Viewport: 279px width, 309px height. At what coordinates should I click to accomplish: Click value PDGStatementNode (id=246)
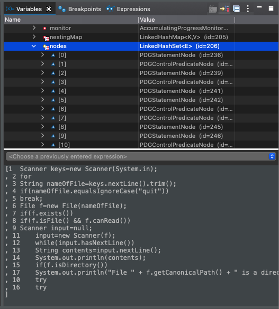coord(181,136)
